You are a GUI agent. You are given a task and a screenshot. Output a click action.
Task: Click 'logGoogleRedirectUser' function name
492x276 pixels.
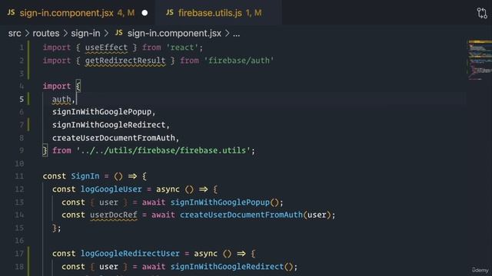pos(130,254)
